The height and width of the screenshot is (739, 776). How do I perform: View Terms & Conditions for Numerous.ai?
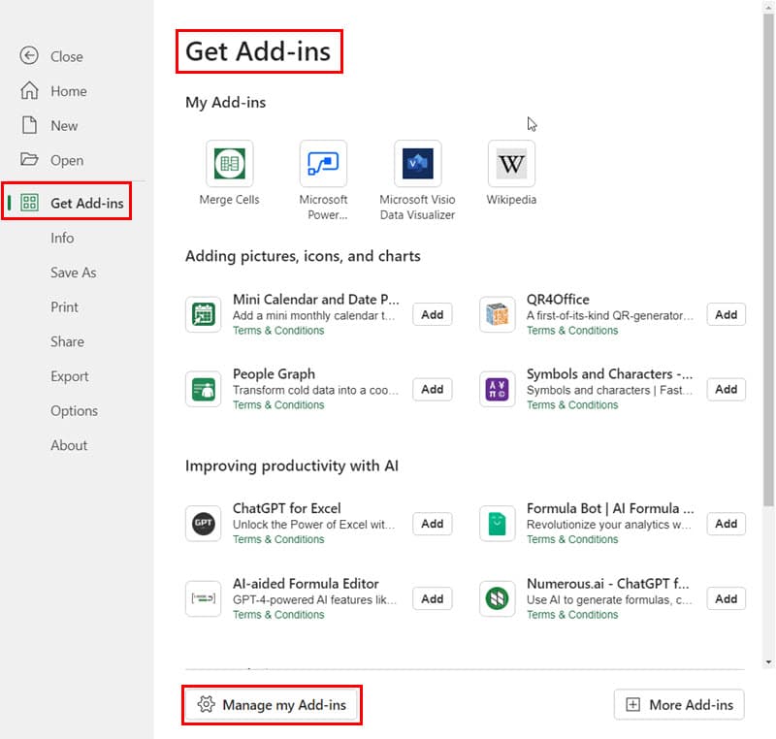pyautogui.click(x=572, y=615)
